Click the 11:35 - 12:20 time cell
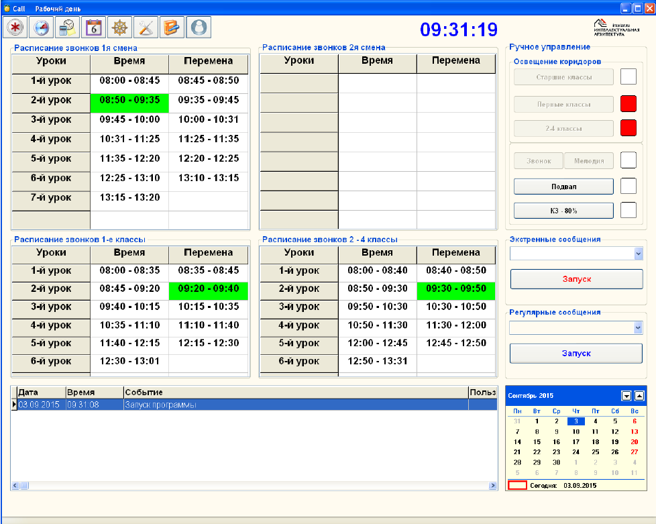This screenshot has height=524, width=656. [129, 161]
